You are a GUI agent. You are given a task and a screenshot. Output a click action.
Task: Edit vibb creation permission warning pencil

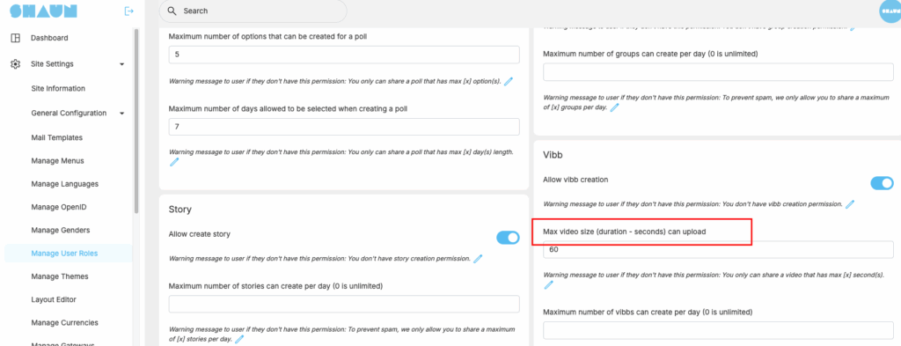850,204
